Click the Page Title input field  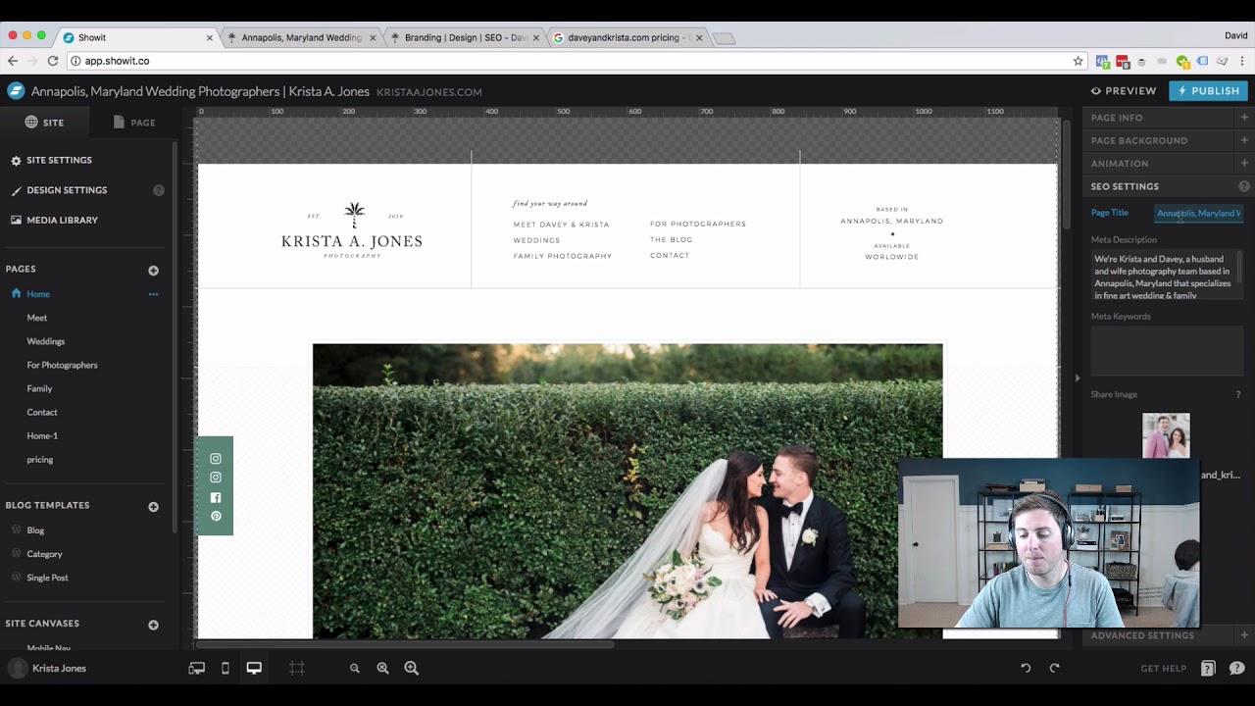tap(1198, 213)
